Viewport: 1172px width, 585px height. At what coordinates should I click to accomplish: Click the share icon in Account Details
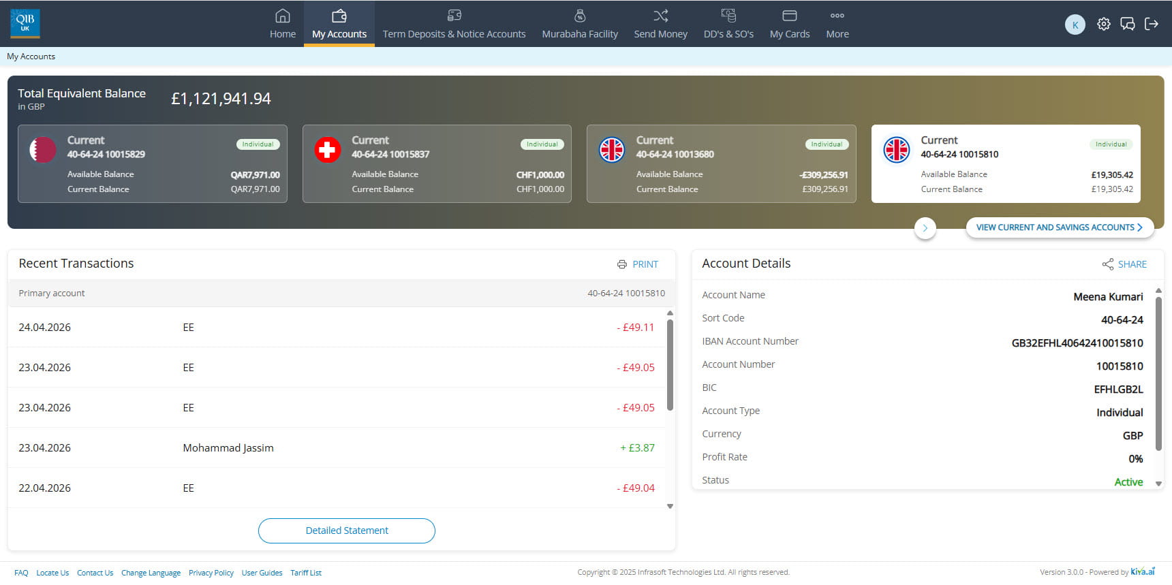1108,264
